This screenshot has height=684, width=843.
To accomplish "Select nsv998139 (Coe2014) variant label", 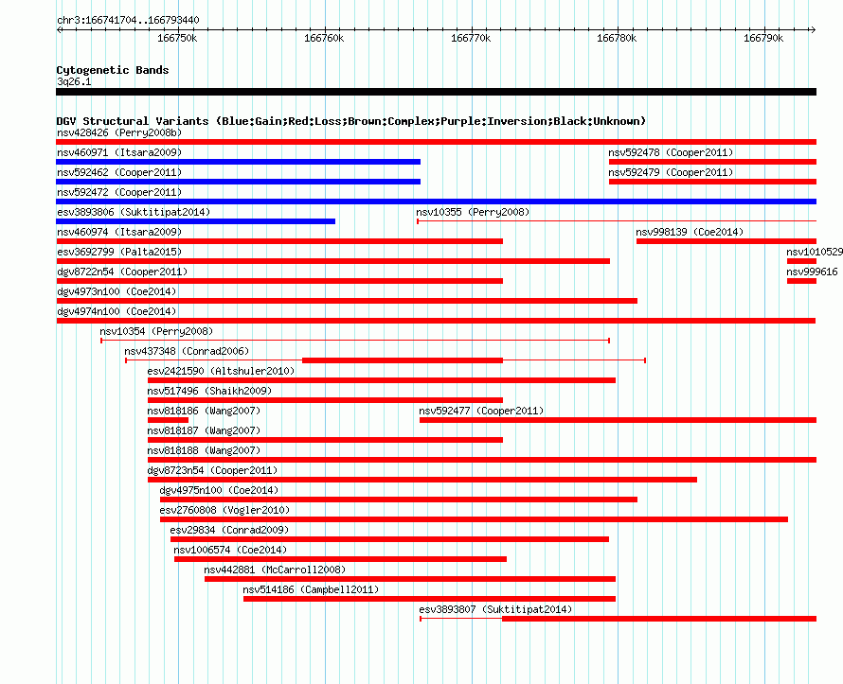I will pyautogui.click(x=690, y=232).
